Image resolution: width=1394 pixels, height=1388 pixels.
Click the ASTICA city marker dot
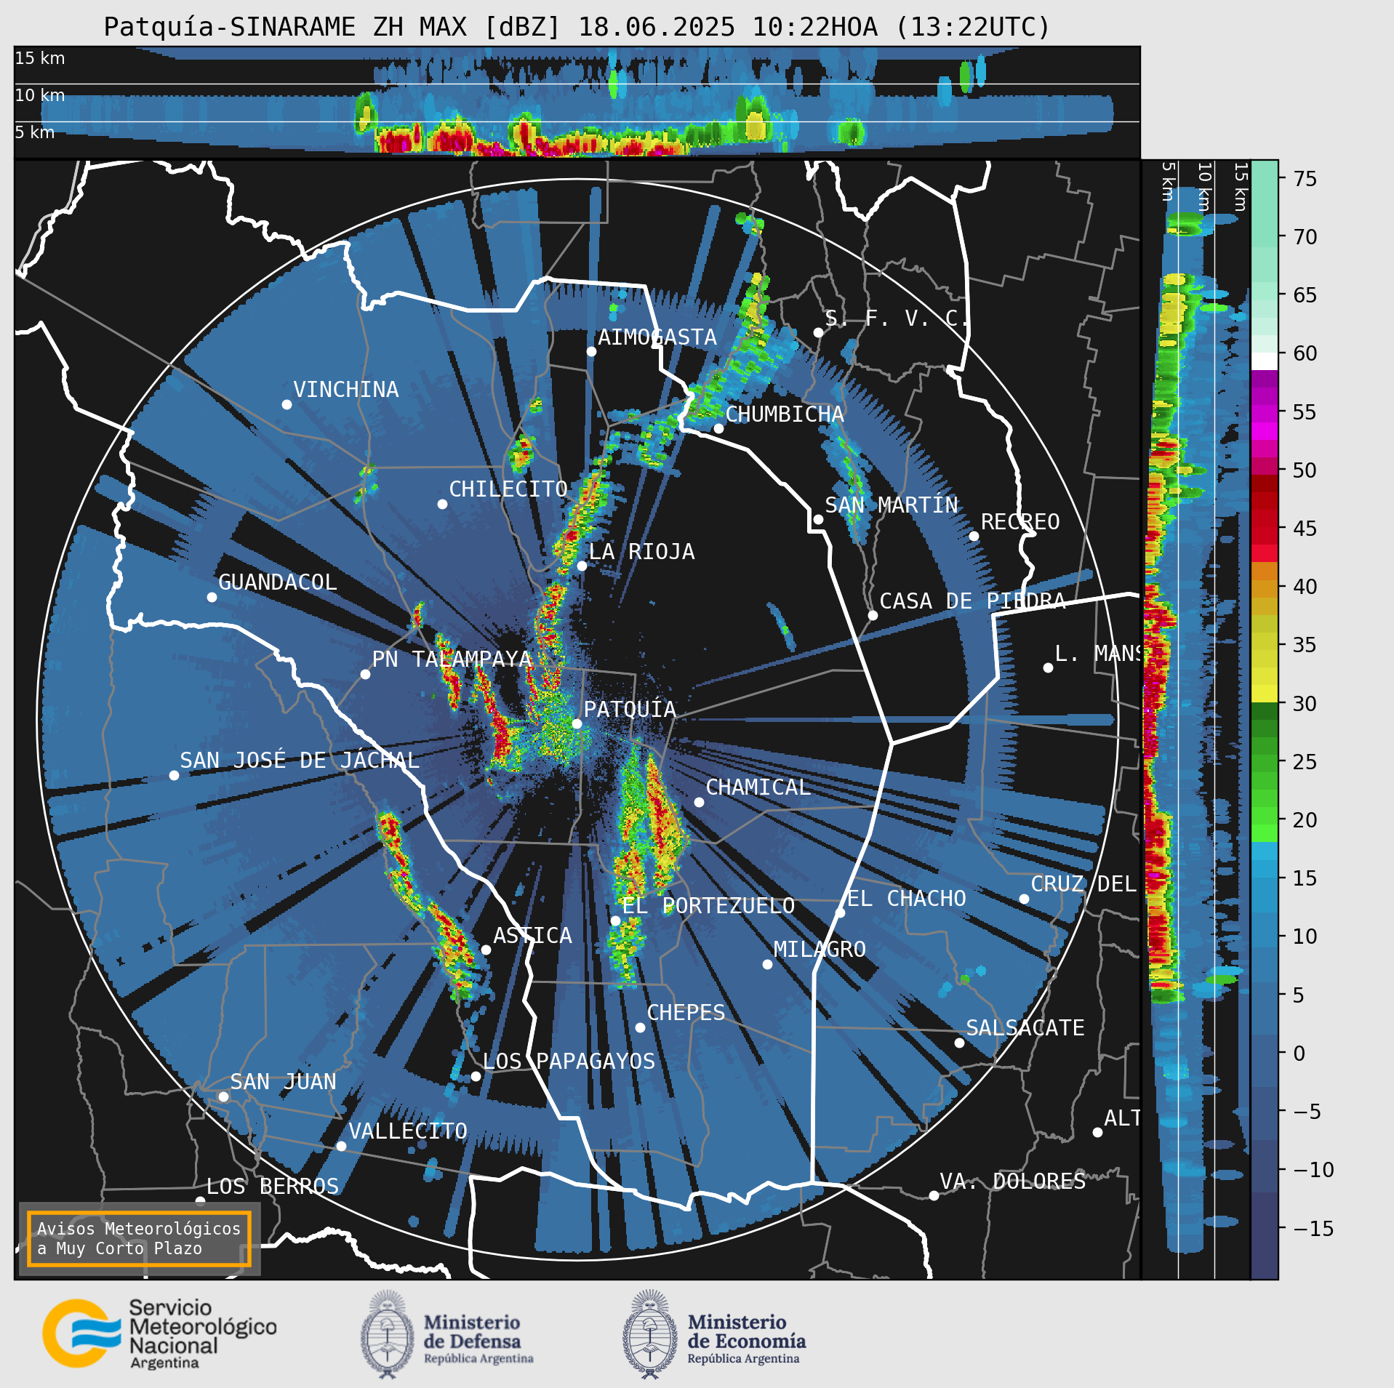pyautogui.click(x=486, y=950)
